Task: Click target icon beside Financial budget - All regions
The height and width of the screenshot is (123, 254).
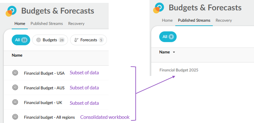Action: click(x=15, y=117)
